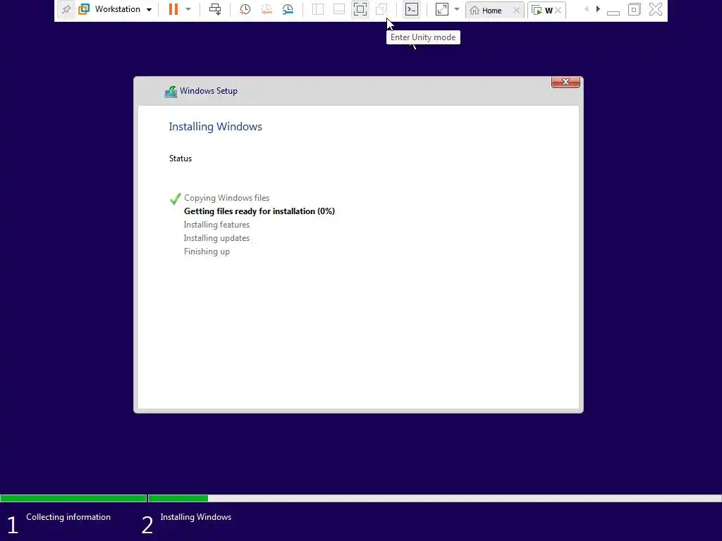Image resolution: width=722 pixels, height=541 pixels.
Task: Click Getting files ready for installation text
Action: coord(259,211)
